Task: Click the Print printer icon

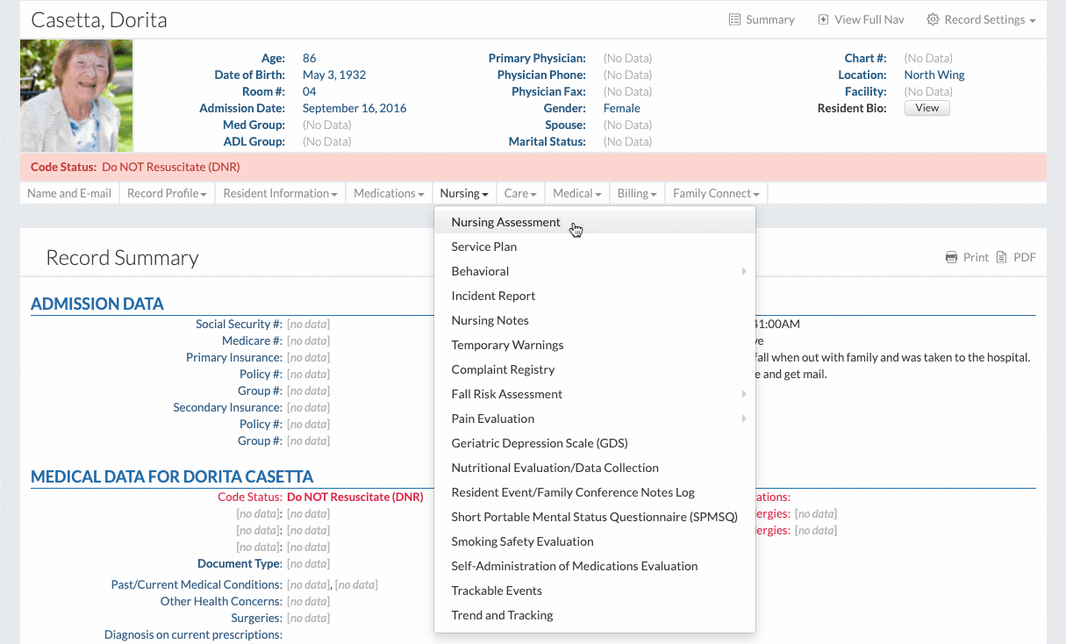Action: (x=951, y=258)
